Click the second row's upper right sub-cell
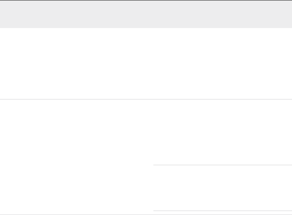This screenshot has height=215, width=292. tap(222, 132)
